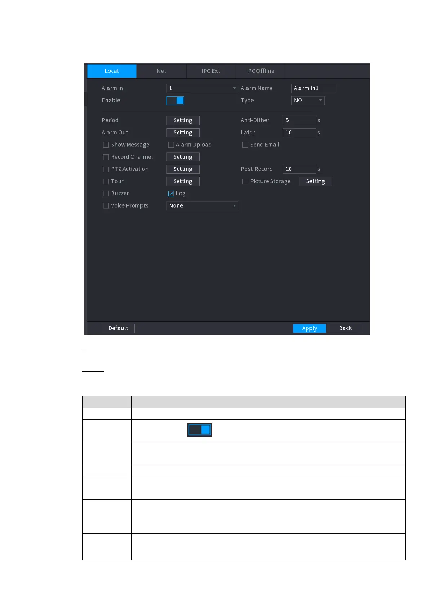Click the Apply button

click(x=309, y=328)
